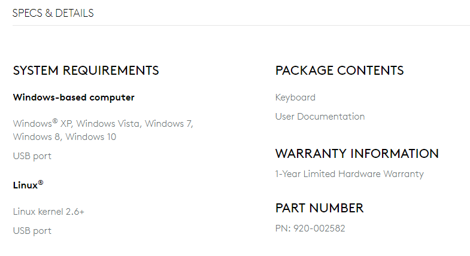Image resolution: width=470 pixels, height=256 pixels.
Task: Click the USB port text under Windows
Action: tap(32, 156)
